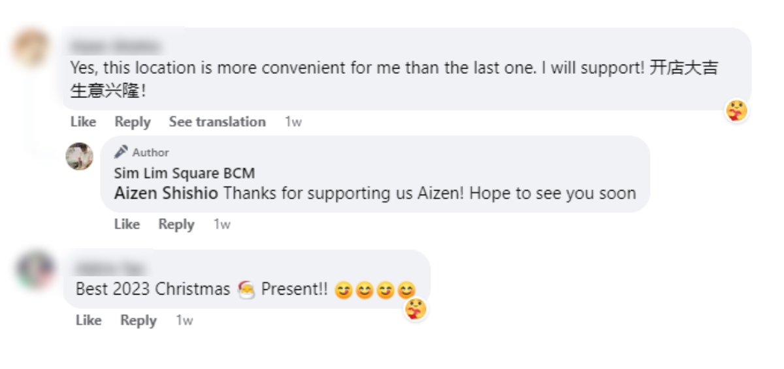Open the Christmas commenter's profile picture
The height and width of the screenshot is (369, 784).
(35, 270)
